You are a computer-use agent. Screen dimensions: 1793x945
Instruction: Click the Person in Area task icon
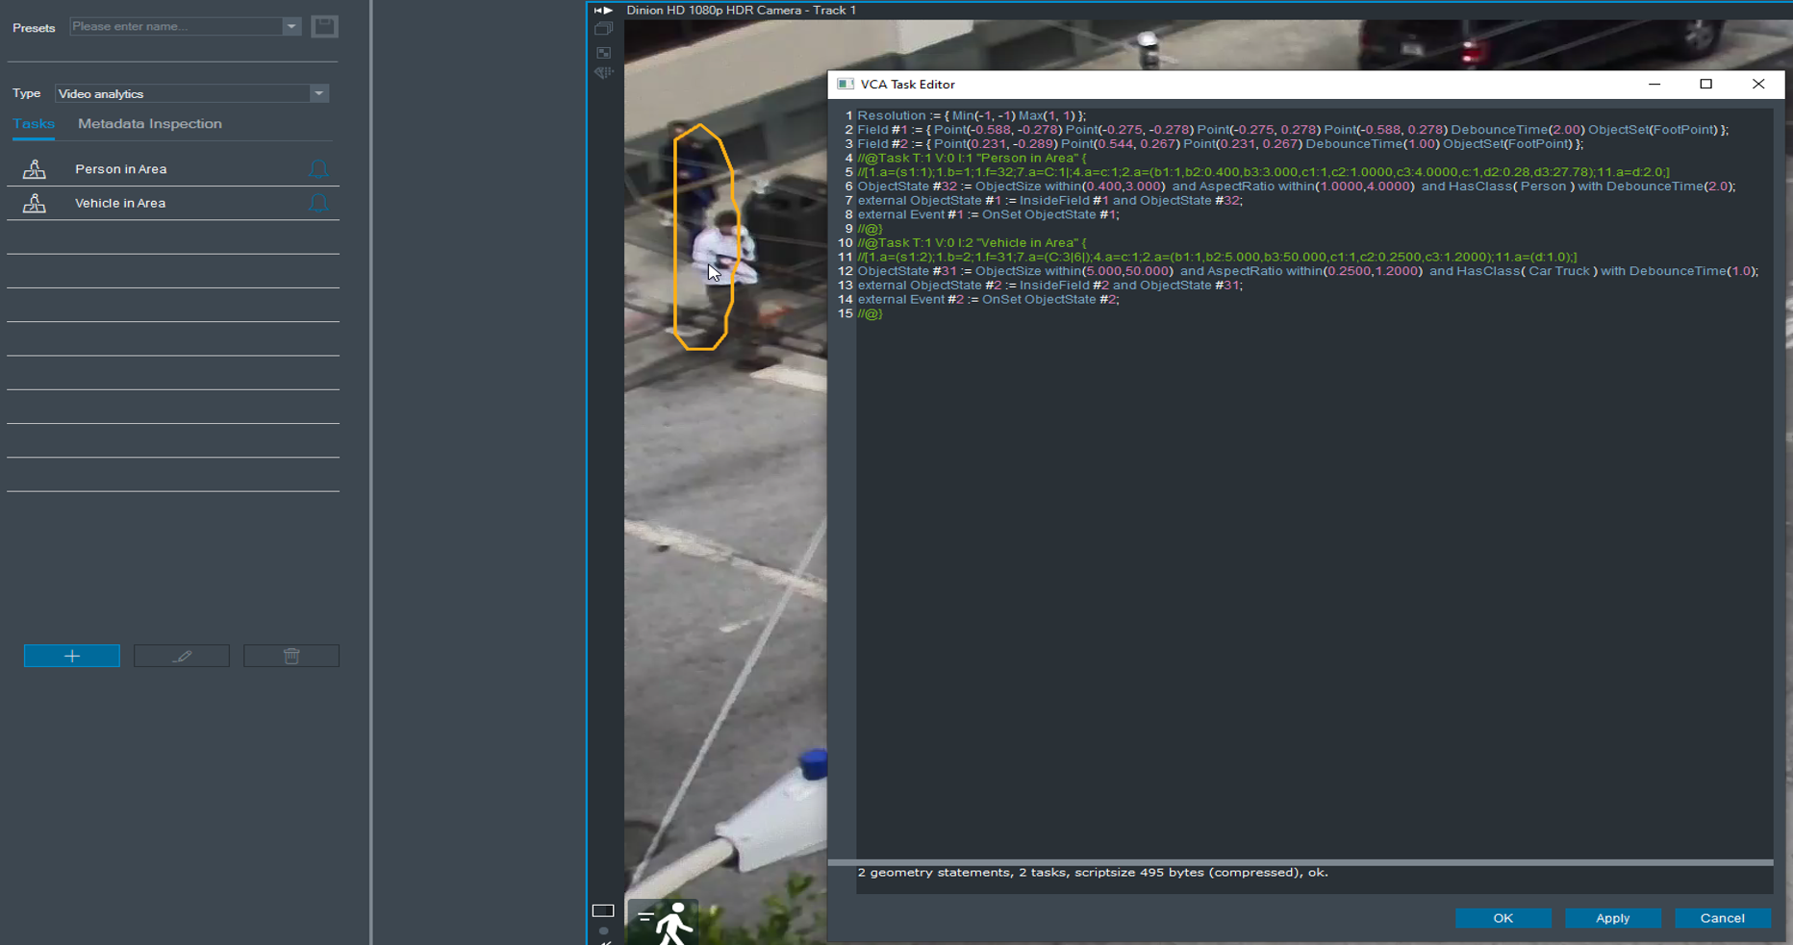click(35, 169)
